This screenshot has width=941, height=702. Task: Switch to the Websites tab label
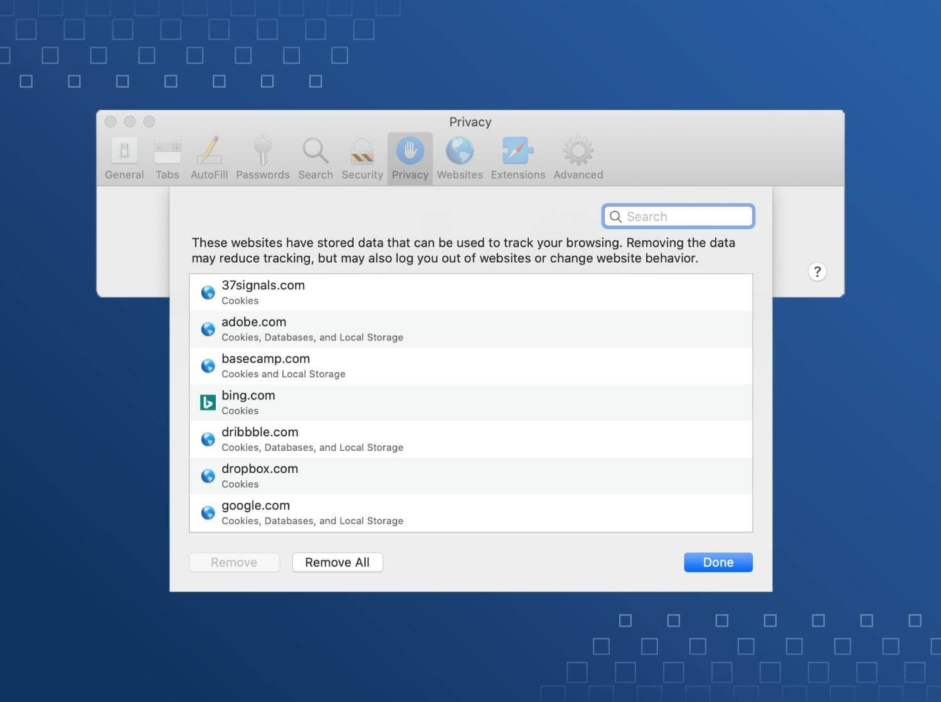460,175
